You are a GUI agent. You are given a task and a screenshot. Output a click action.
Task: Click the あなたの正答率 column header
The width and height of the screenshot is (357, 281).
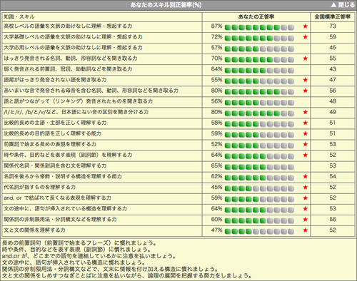256,16
